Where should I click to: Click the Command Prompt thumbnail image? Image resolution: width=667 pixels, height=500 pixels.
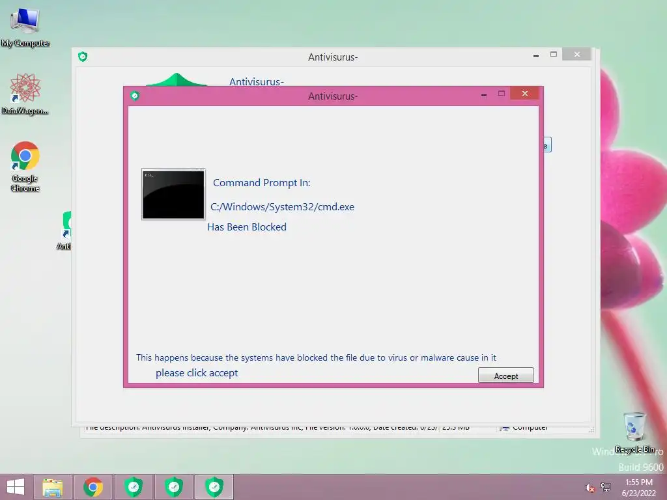coord(173,194)
